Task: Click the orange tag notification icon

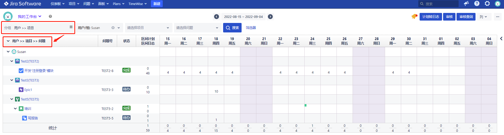Action: click(x=414, y=17)
